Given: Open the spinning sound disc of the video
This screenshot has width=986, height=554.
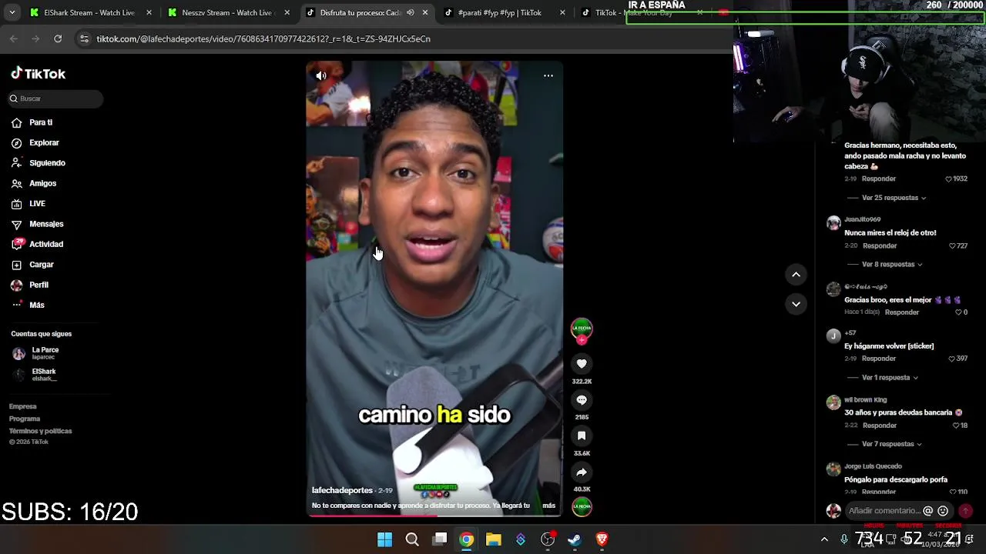Looking at the screenshot, I should pos(582,506).
